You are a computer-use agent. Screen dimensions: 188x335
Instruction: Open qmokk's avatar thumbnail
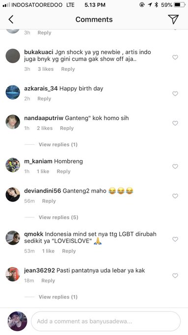pos(13,238)
